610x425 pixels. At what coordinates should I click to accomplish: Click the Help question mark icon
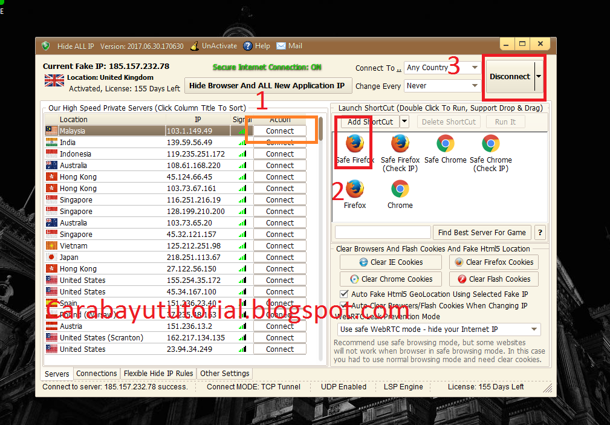(247, 46)
